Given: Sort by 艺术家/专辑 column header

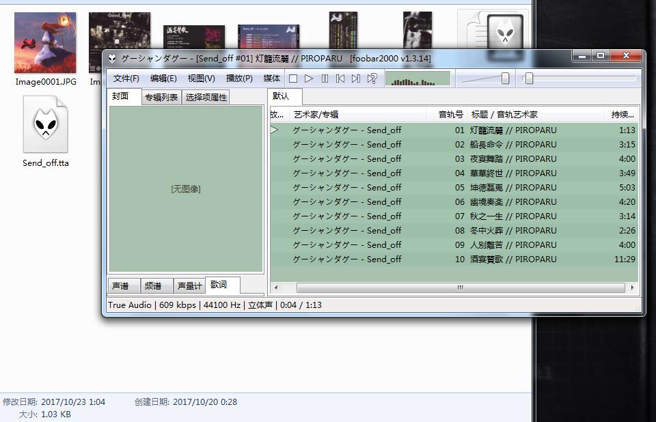Looking at the screenshot, I should 359,115.
